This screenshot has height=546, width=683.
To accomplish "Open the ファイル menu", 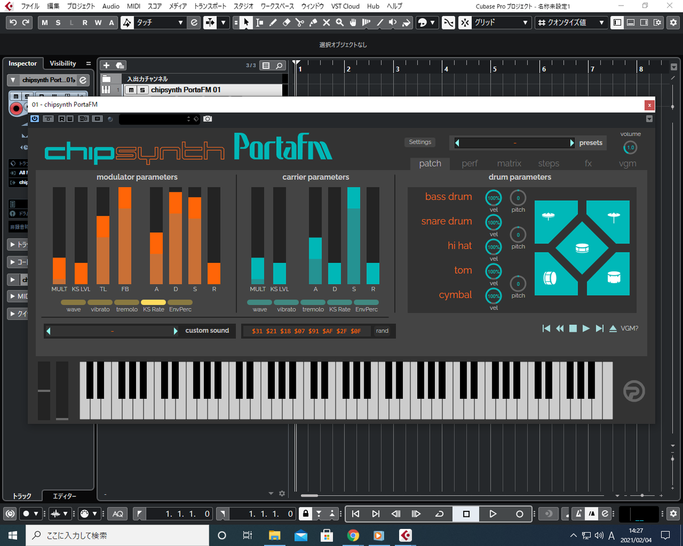I will click(x=30, y=6).
